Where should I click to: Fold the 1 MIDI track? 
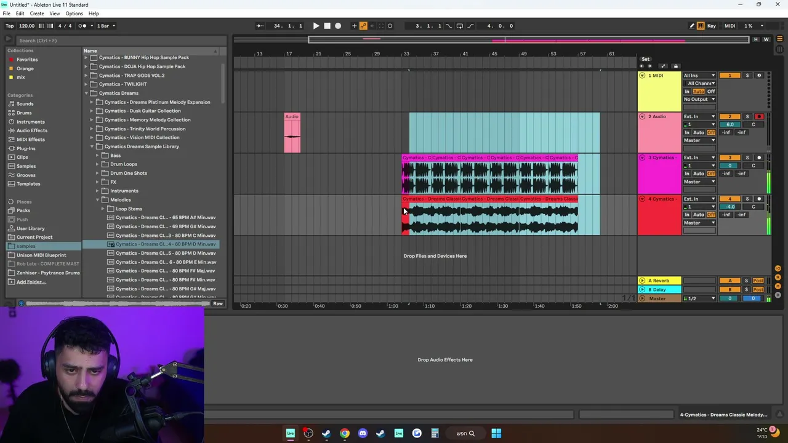[642, 76]
